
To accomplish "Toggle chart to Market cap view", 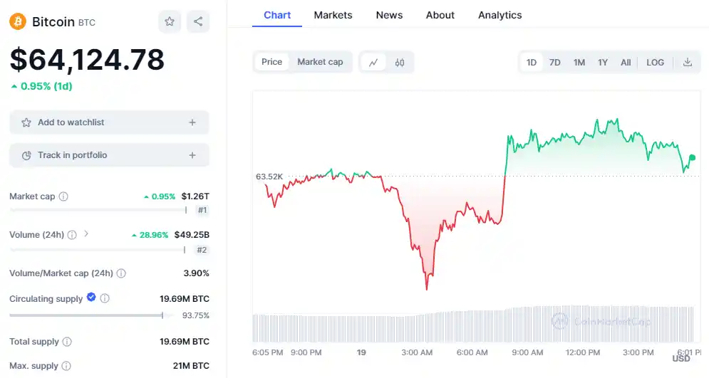I will 320,62.
